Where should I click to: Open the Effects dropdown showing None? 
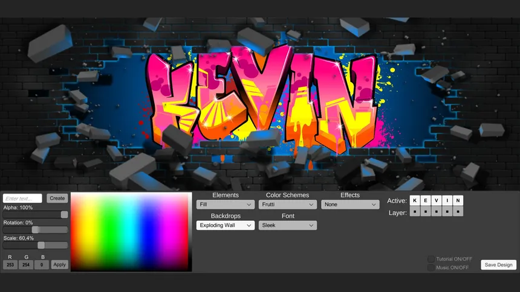(350, 205)
